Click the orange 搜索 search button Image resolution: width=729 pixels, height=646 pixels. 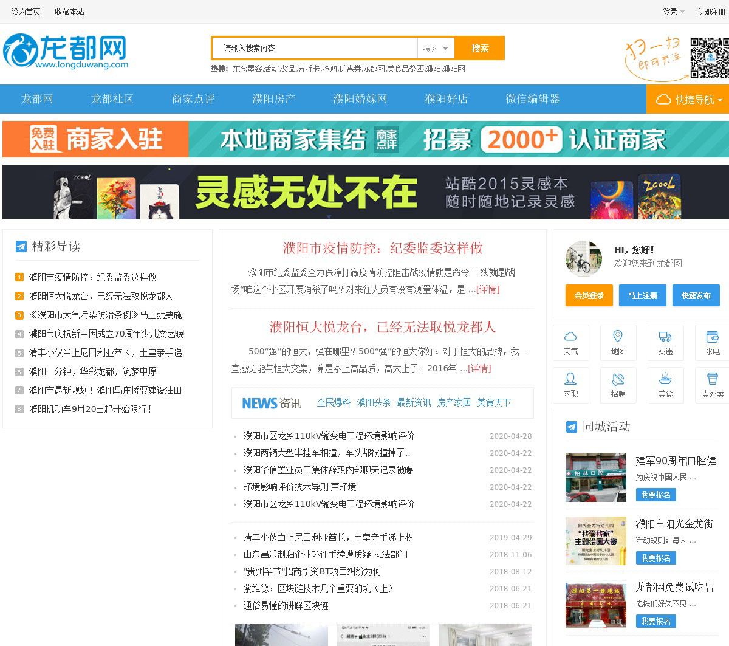(480, 48)
